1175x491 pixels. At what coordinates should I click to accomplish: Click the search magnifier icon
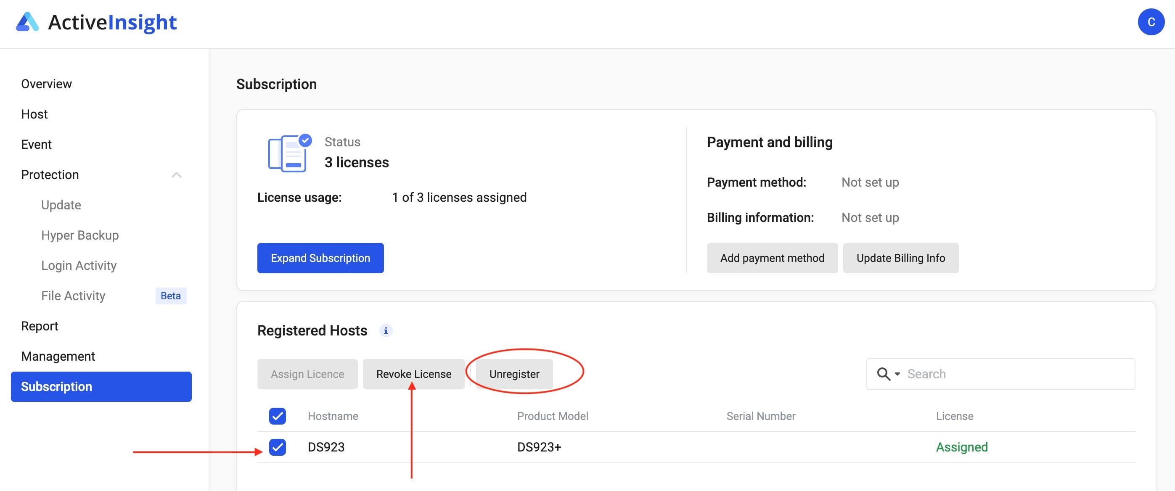click(x=883, y=374)
